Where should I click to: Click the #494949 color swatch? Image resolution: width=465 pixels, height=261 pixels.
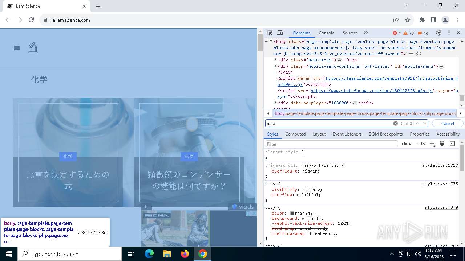click(292, 213)
